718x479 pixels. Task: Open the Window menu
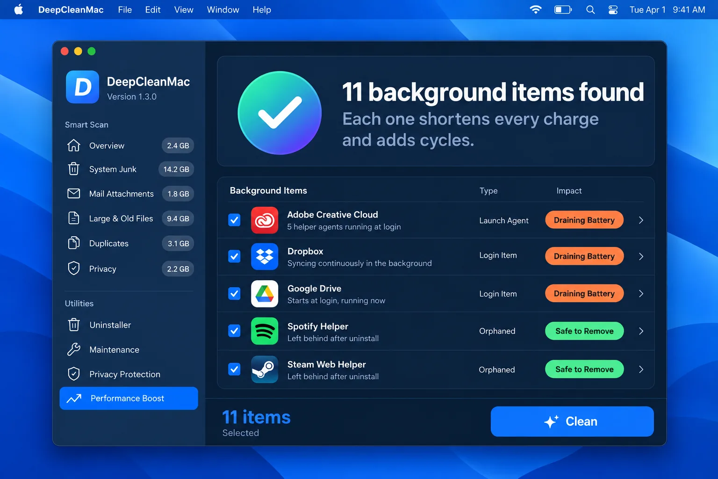(223, 10)
